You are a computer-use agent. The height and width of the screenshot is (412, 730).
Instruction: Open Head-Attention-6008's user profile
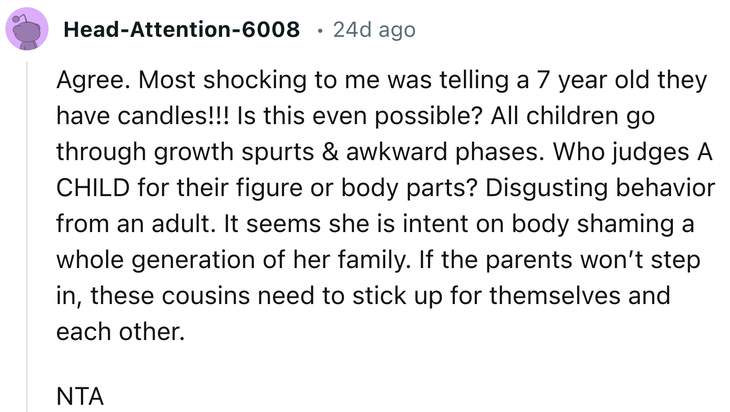[x=182, y=30]
